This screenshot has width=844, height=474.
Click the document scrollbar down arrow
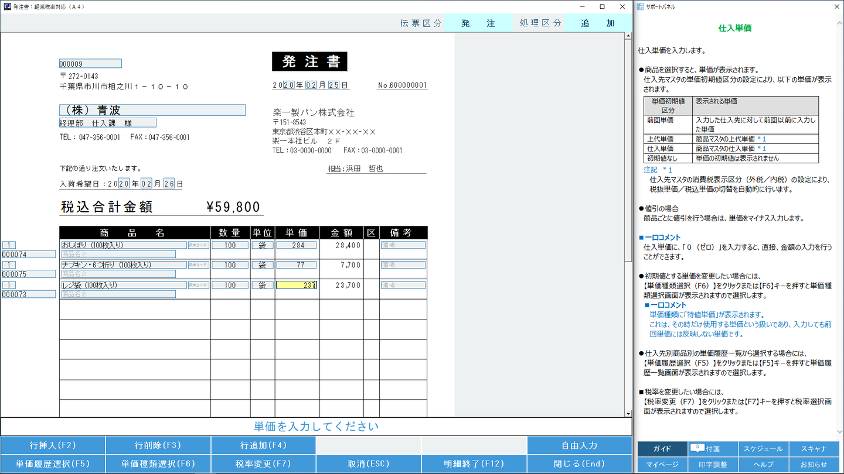[x=628, y=413]
